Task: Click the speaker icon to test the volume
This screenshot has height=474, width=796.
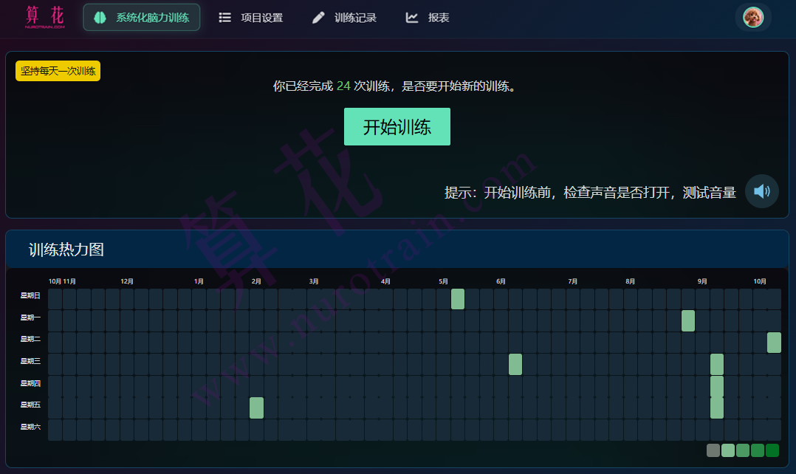Action: click(x=761, y=191)
